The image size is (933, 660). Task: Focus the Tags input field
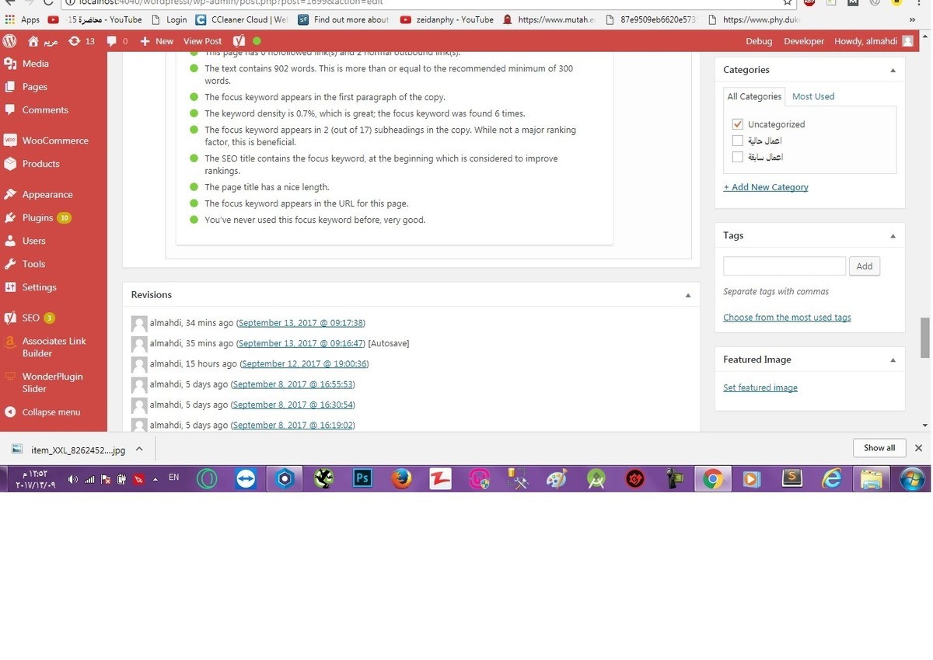[784, 266]
